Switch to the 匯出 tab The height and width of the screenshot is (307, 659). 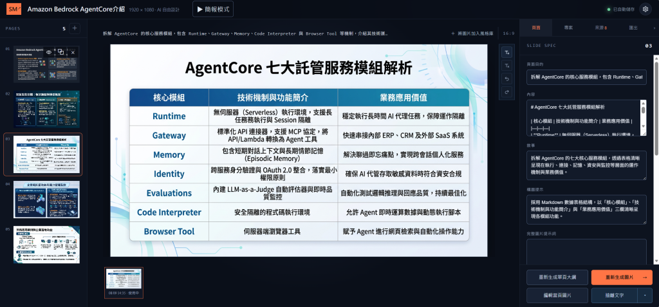click(633, 28)
